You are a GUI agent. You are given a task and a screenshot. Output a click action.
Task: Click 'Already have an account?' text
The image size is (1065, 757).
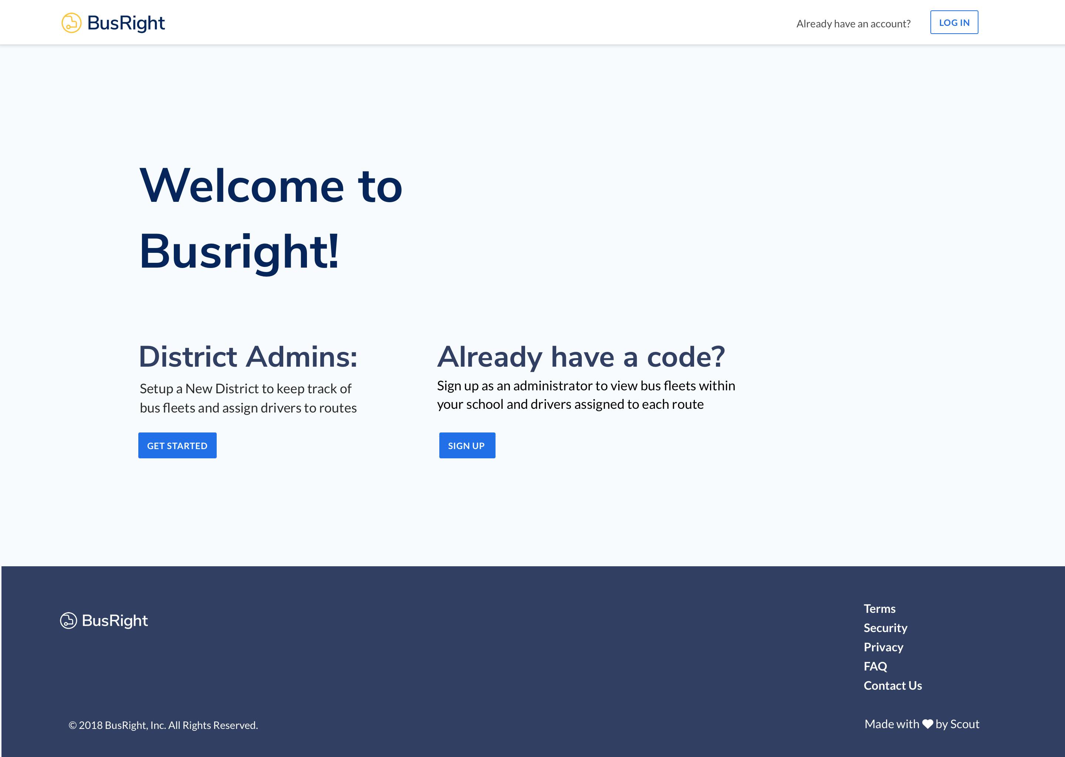click(853, 24)
